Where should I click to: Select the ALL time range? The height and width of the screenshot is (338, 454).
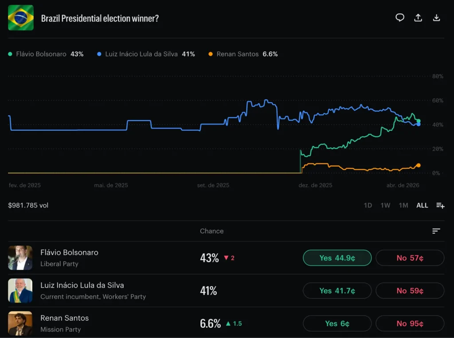pos(422,205)
